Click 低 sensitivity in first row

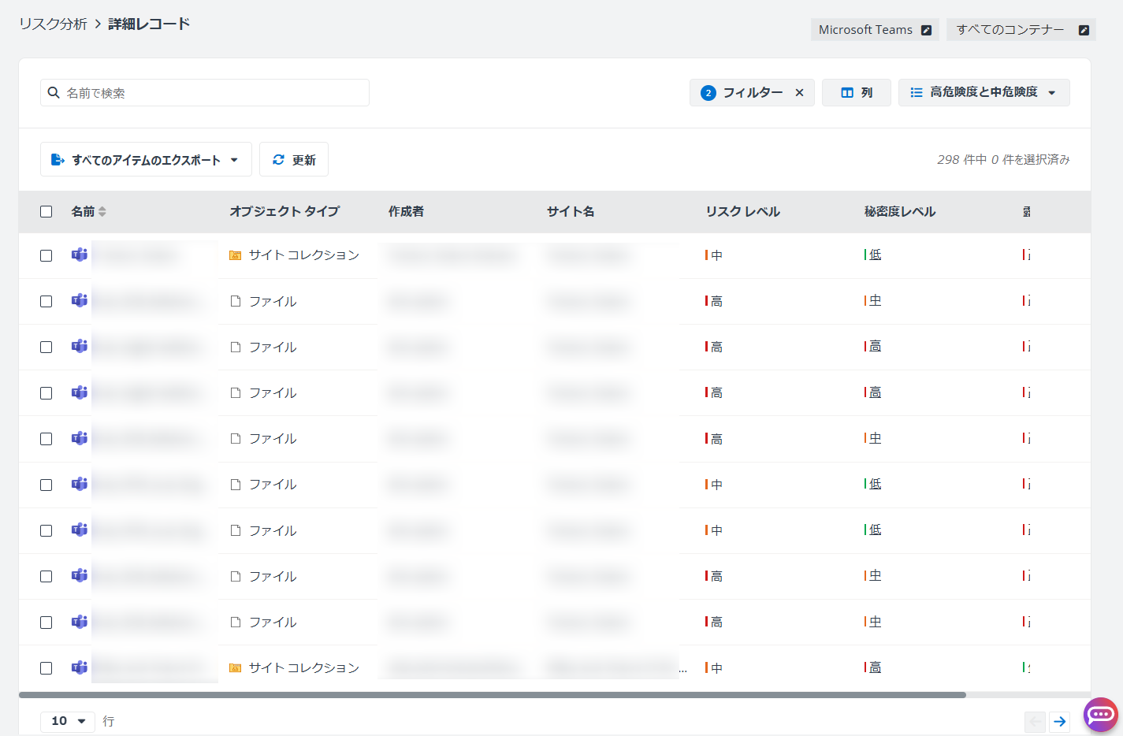875,255
